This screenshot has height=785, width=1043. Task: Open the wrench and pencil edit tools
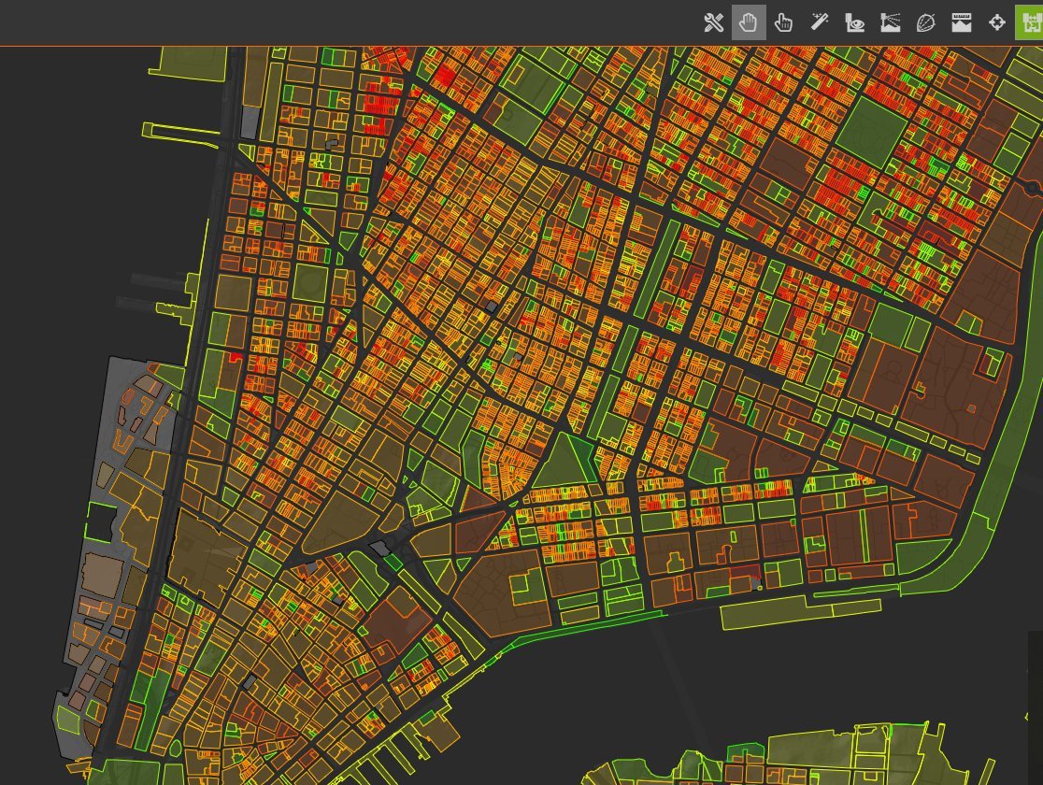(714, 22)
